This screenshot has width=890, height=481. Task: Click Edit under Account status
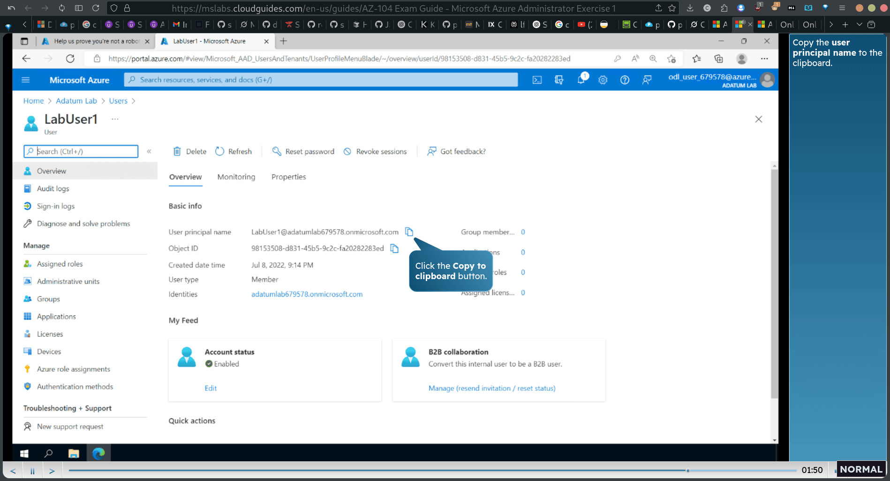coord(211,388)
